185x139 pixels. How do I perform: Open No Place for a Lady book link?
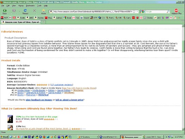click(x=44, y=128)
